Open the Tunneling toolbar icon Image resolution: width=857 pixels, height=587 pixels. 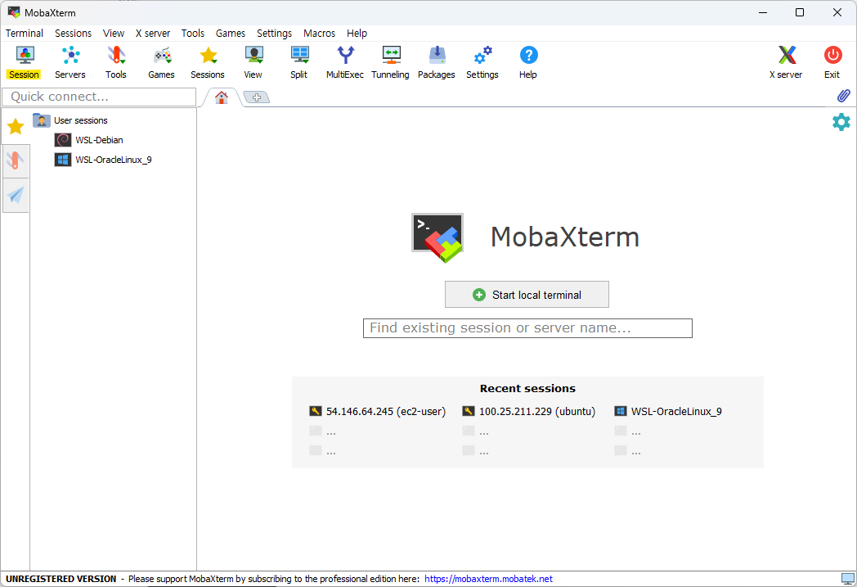390,63
